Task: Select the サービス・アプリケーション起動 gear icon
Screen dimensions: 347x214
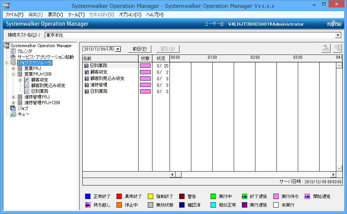Action: 13,57
